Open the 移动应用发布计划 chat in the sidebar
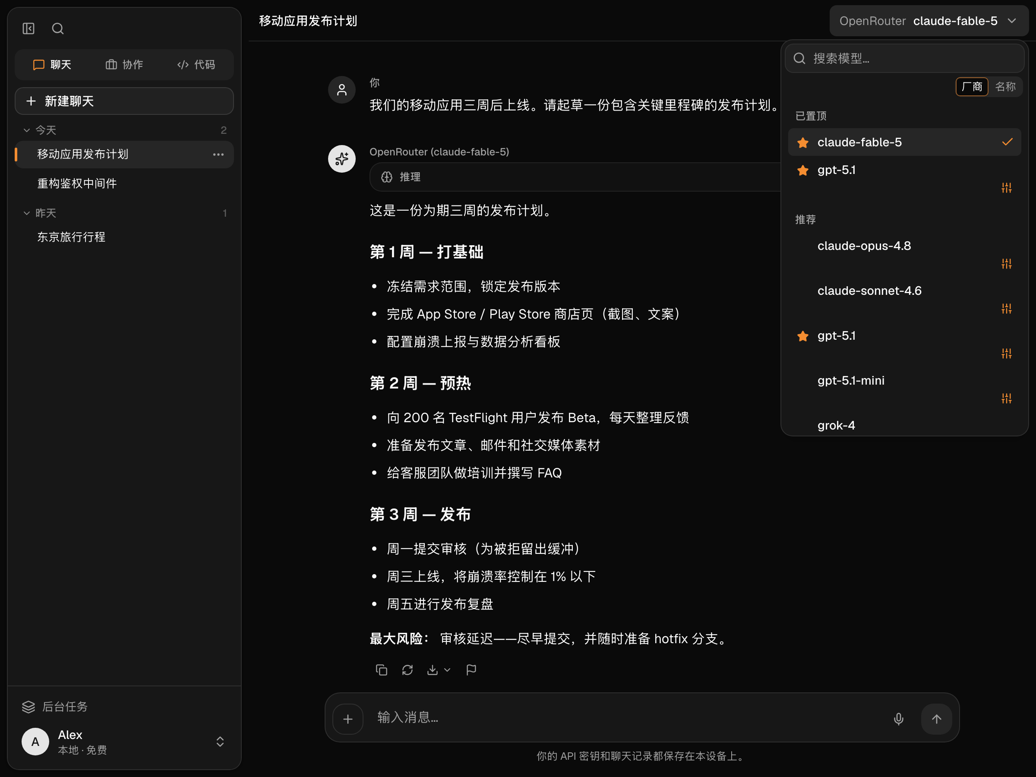1036x777 pixels. 124,155
